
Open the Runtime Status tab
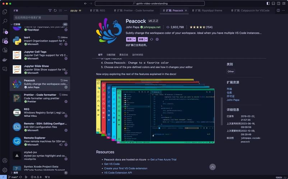click(x=138, y=55)
